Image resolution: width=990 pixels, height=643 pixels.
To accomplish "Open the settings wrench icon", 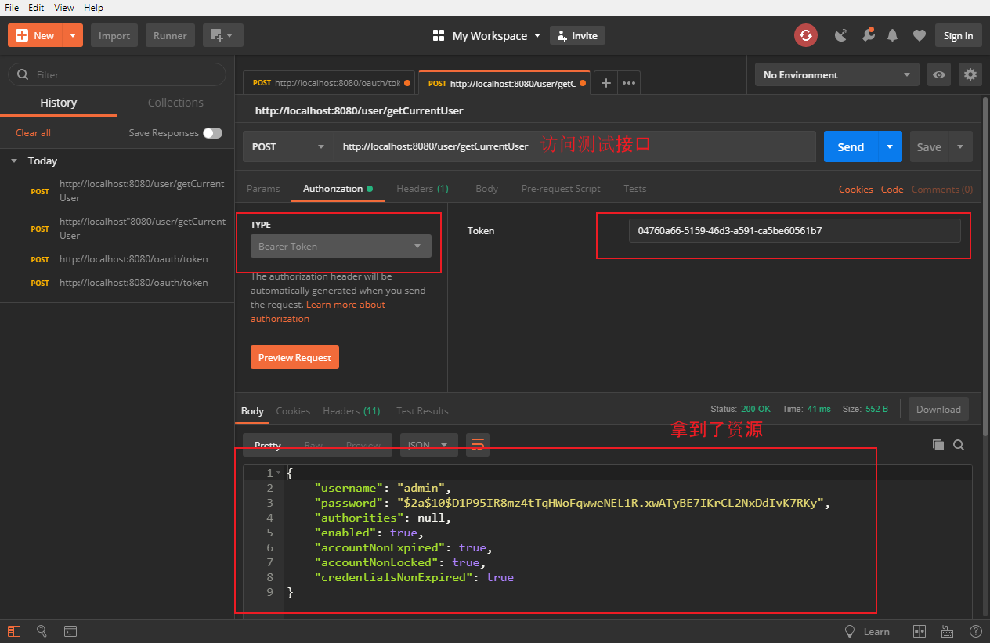I will (868, 35).
